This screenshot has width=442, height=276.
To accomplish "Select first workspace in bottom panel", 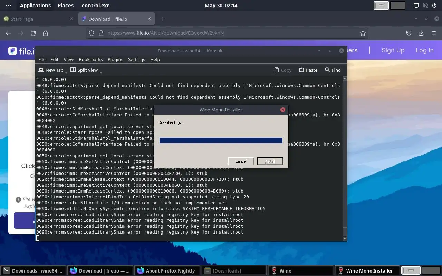I will pyautogui.click(x=411, y=271).
